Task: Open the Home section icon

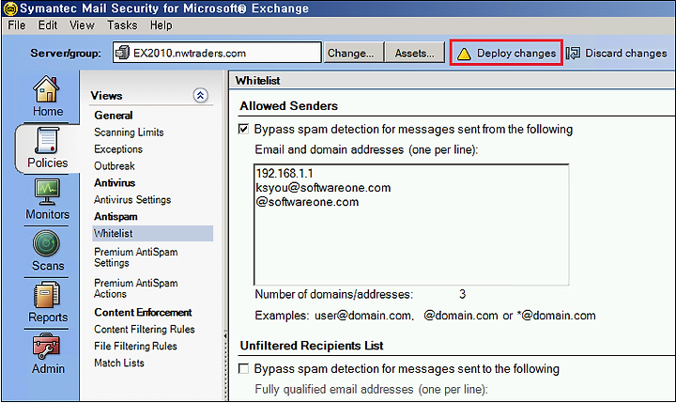Action: [46, 89]
